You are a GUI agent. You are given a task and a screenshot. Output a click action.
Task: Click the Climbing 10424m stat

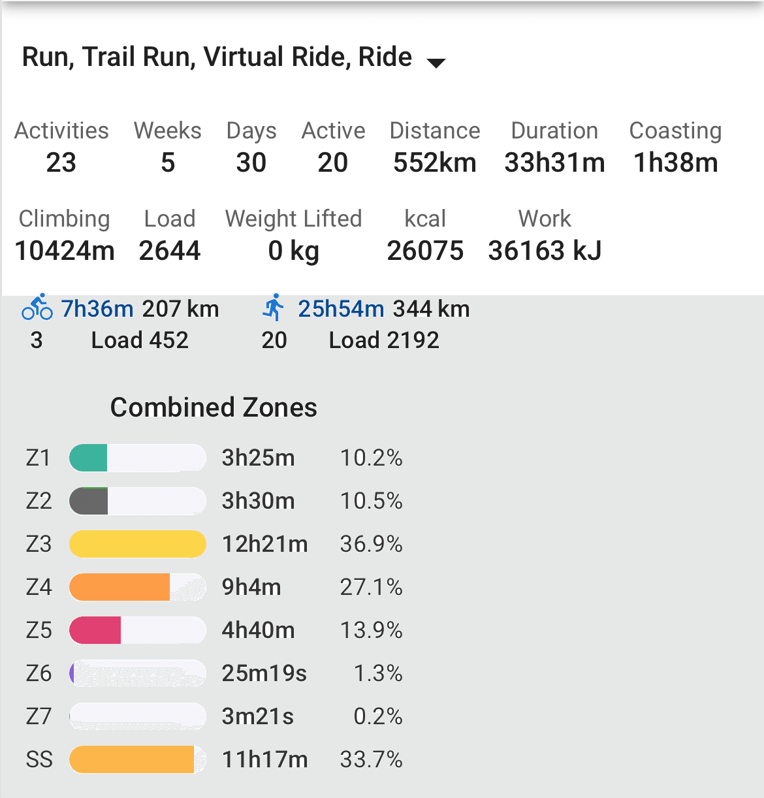64,235
